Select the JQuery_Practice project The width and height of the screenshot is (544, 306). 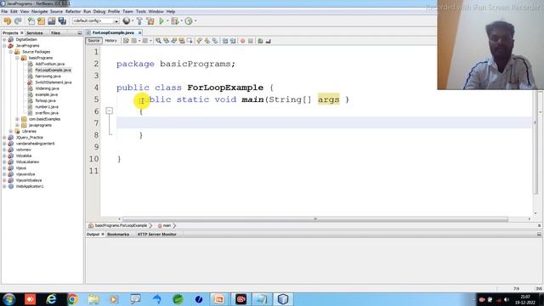(29, 138)
